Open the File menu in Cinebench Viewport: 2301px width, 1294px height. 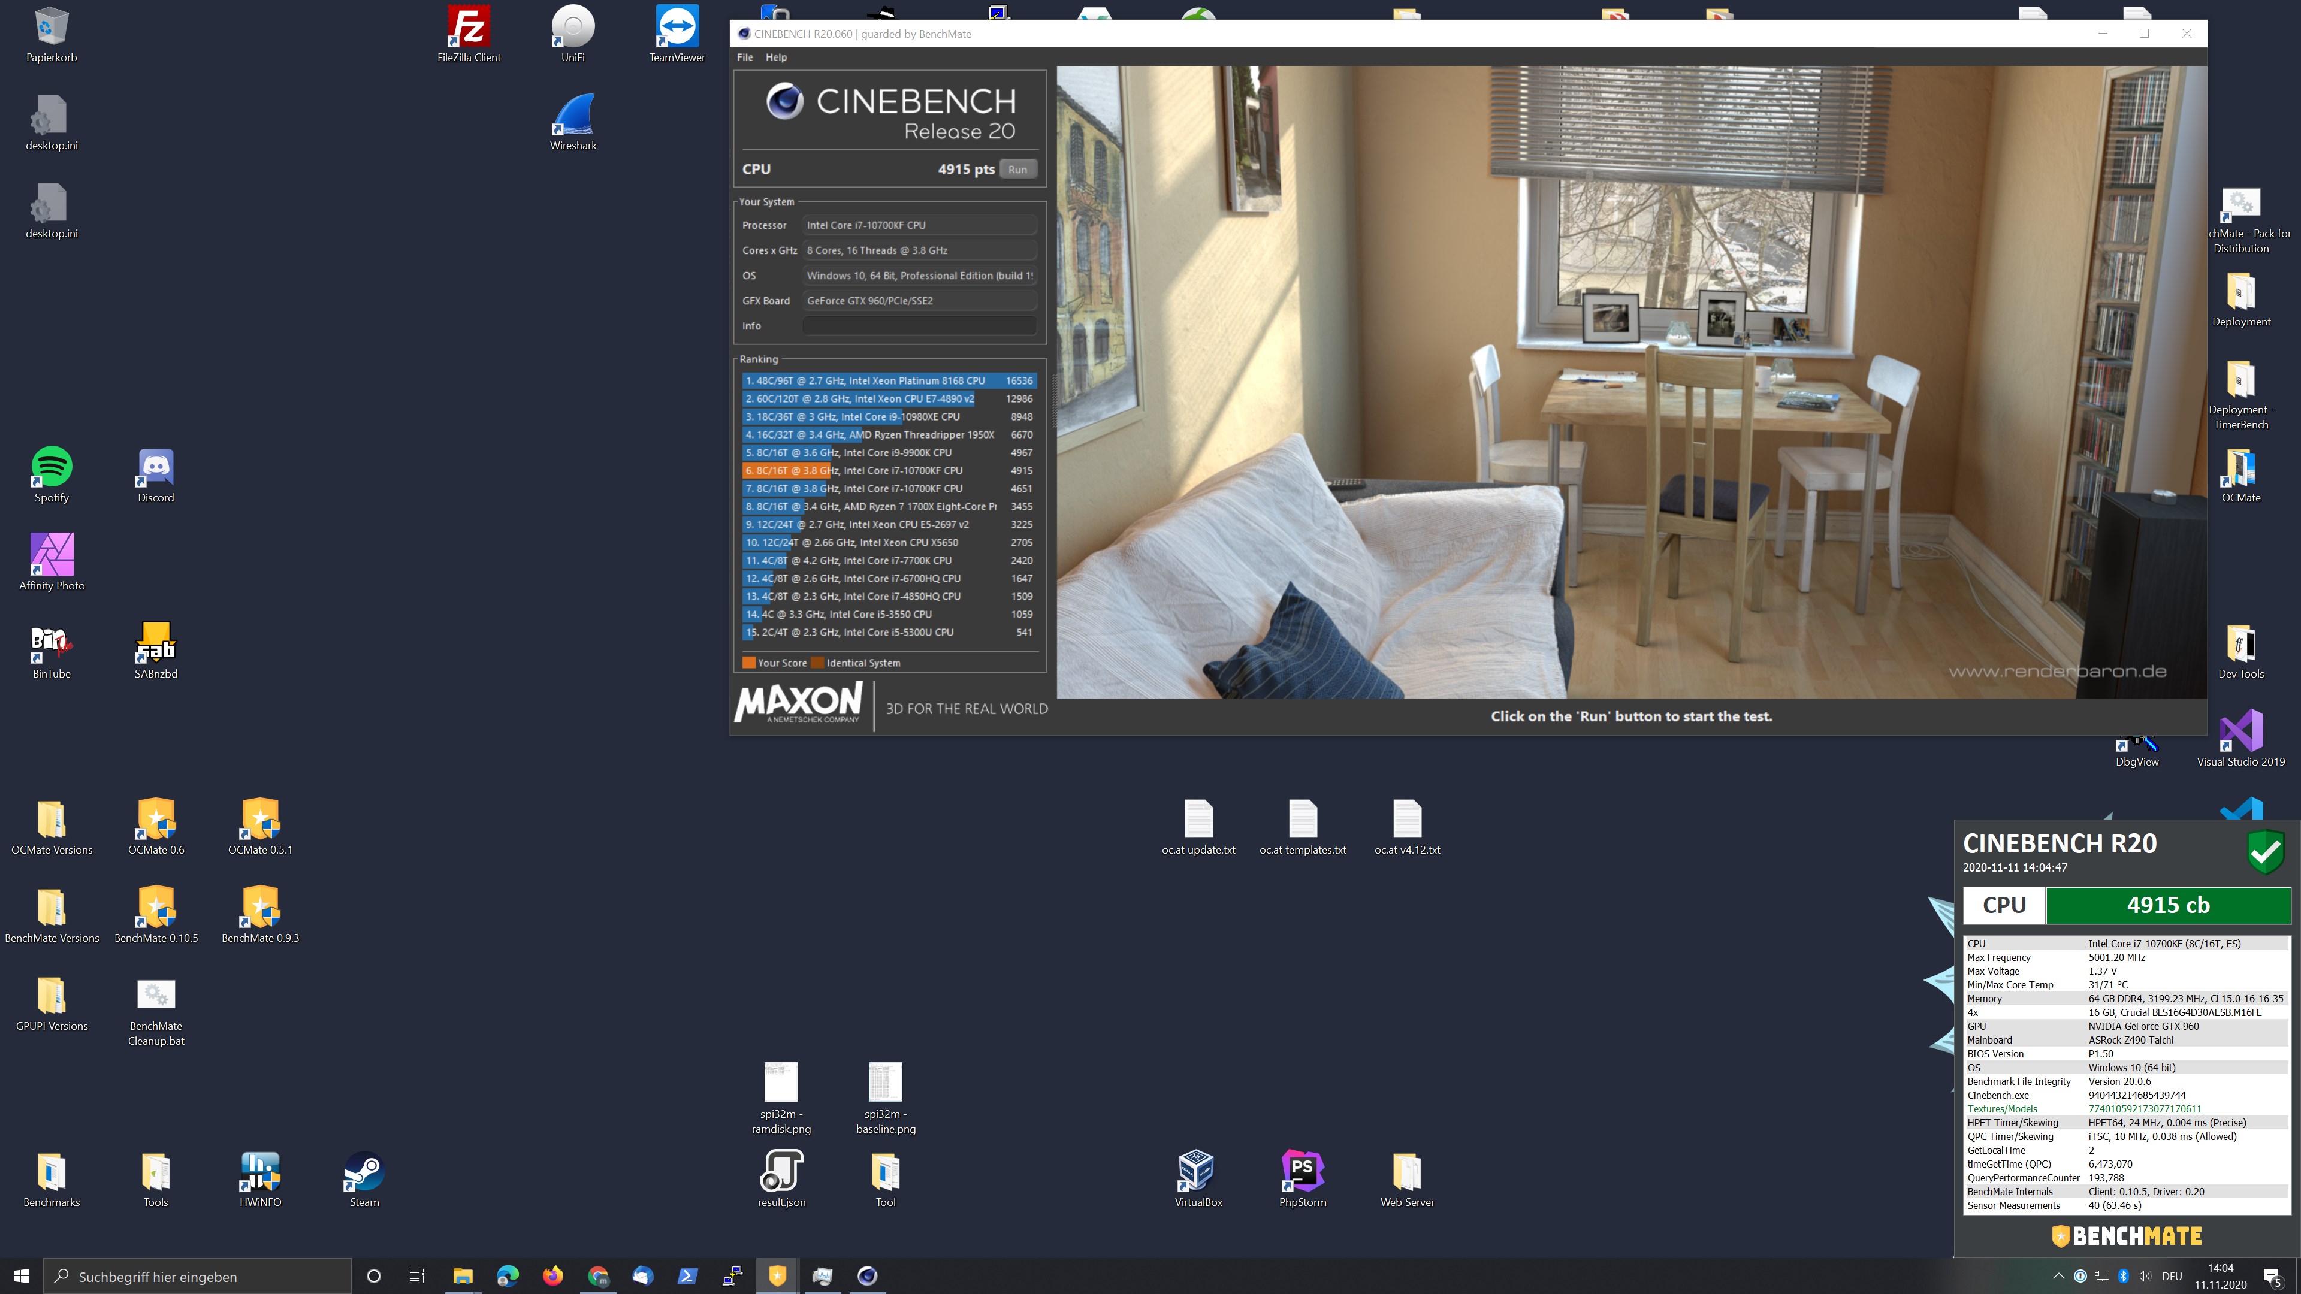[x=745, y=57]
